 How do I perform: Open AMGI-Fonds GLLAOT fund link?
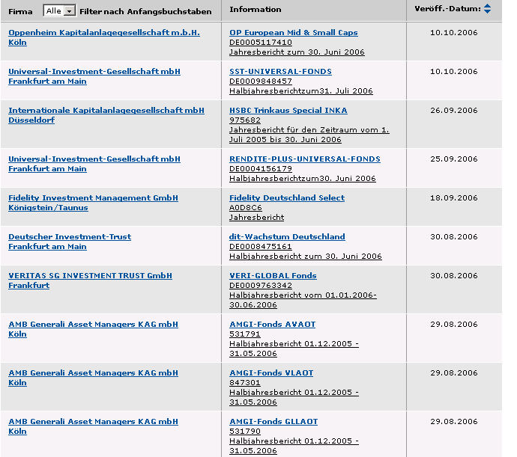[273, 422]
